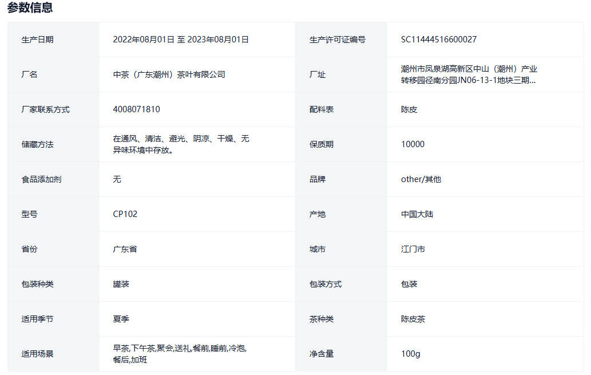Click the production date range value
This screenshot has width=591, height=375.
[181, 40]
